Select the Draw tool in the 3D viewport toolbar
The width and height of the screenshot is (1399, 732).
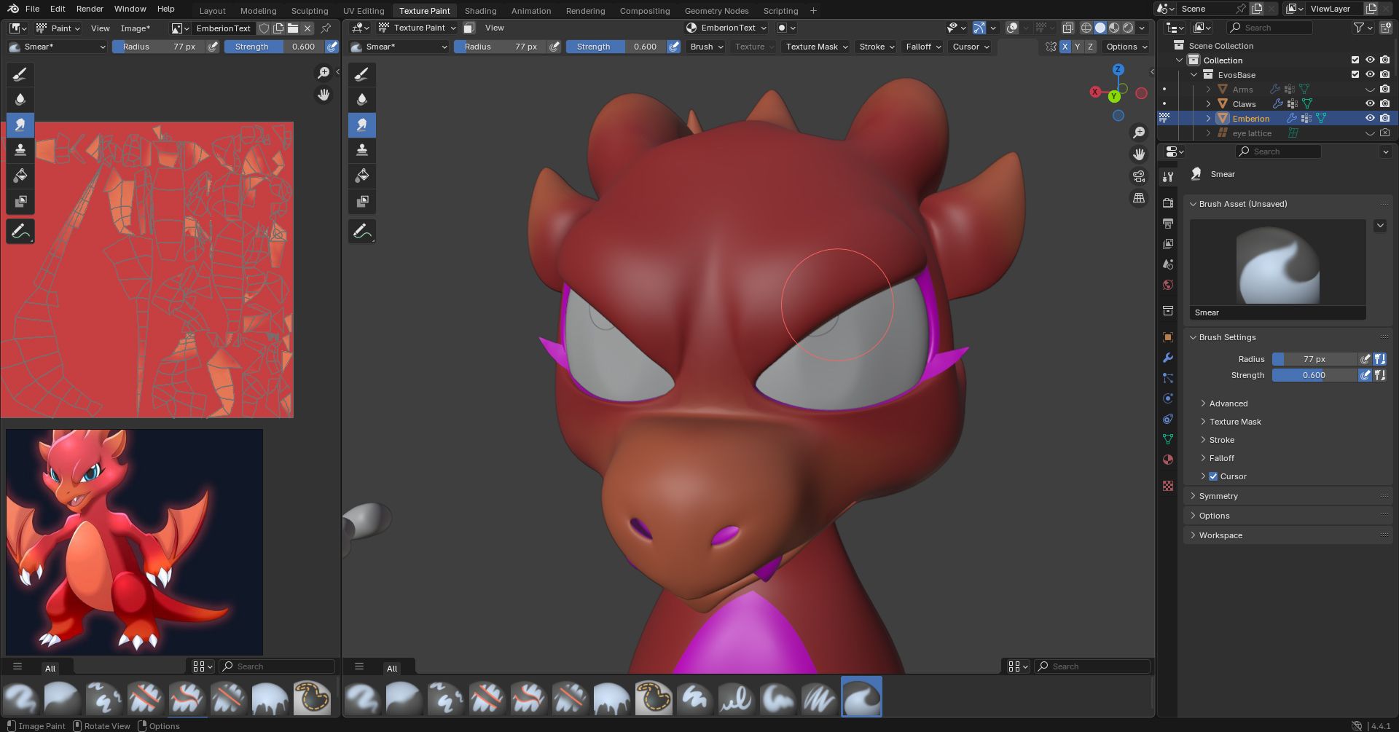pos(362,74)
